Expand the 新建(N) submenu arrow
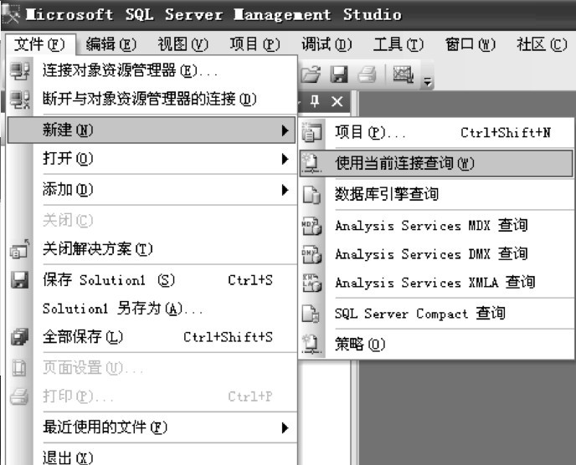Screen dimensions: 576x465 point(285,130)
